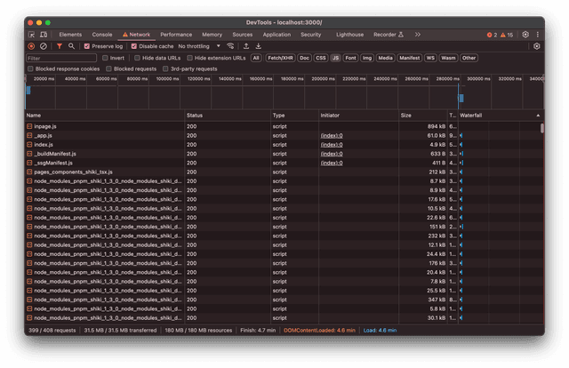The height and width of the screenshot is (368, 569).
Task: Switch to the Console tab
Action: click(102, 34)
